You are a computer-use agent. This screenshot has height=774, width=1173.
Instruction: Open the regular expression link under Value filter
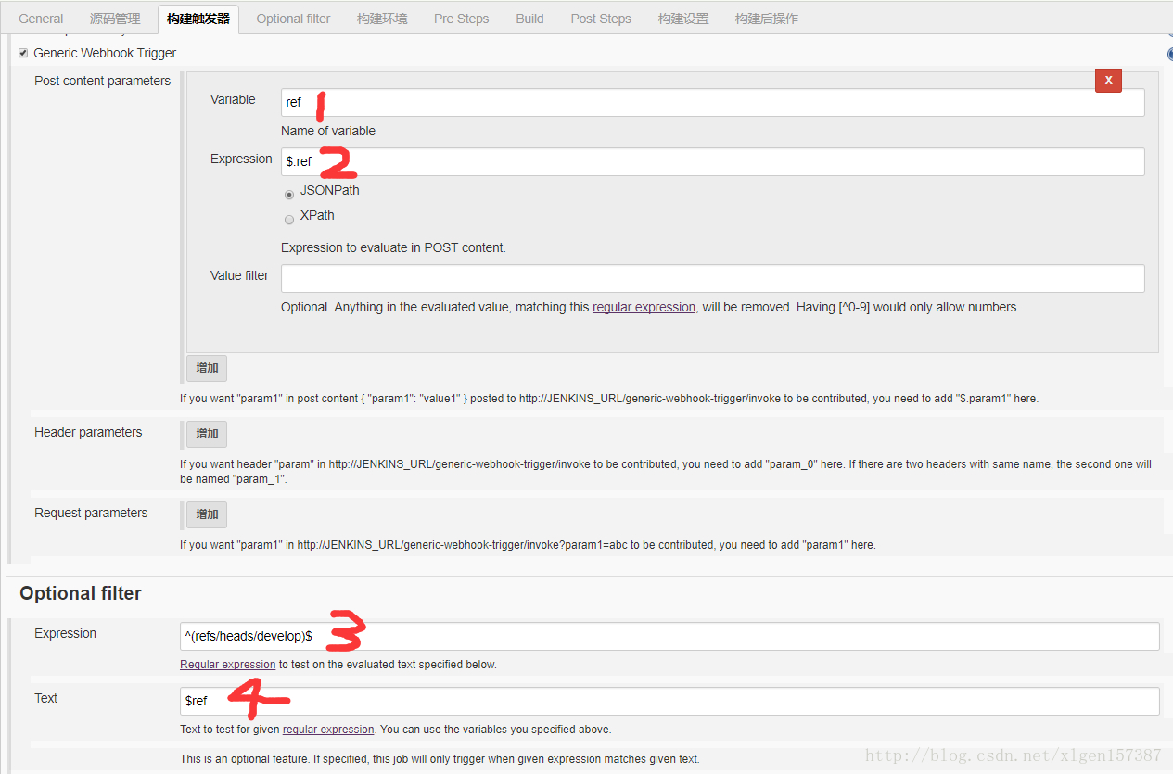(x=644, y=307)
